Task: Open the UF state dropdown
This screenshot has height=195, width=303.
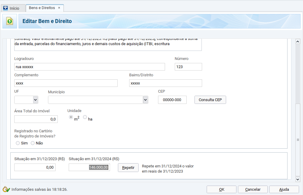Action: pos(35,100)
